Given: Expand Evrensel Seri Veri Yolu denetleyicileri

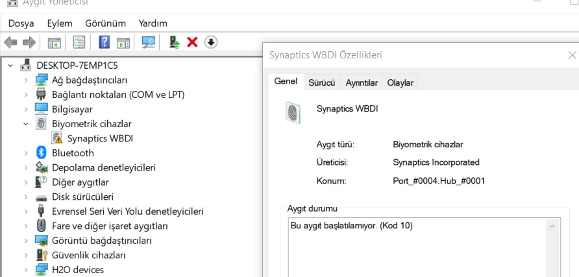Looking at the screenshot, I should pyautogui.click(x=26, y=211).
